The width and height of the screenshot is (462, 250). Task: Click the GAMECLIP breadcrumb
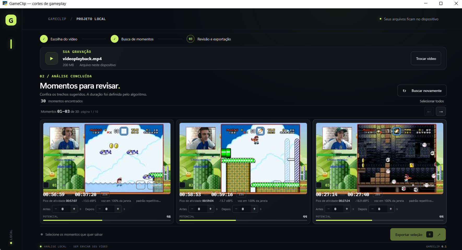click(57, 19)
